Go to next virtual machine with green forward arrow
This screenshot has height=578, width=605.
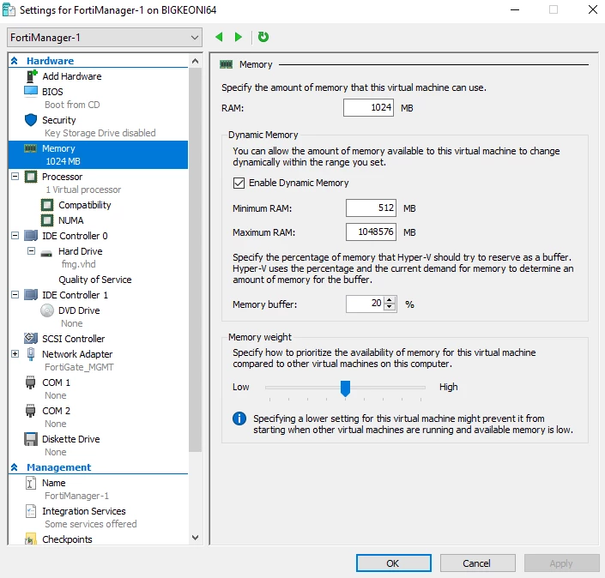point(239,37)
